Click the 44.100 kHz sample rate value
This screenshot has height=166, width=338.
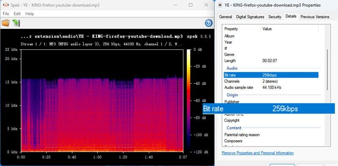click(x=272, y=87)
